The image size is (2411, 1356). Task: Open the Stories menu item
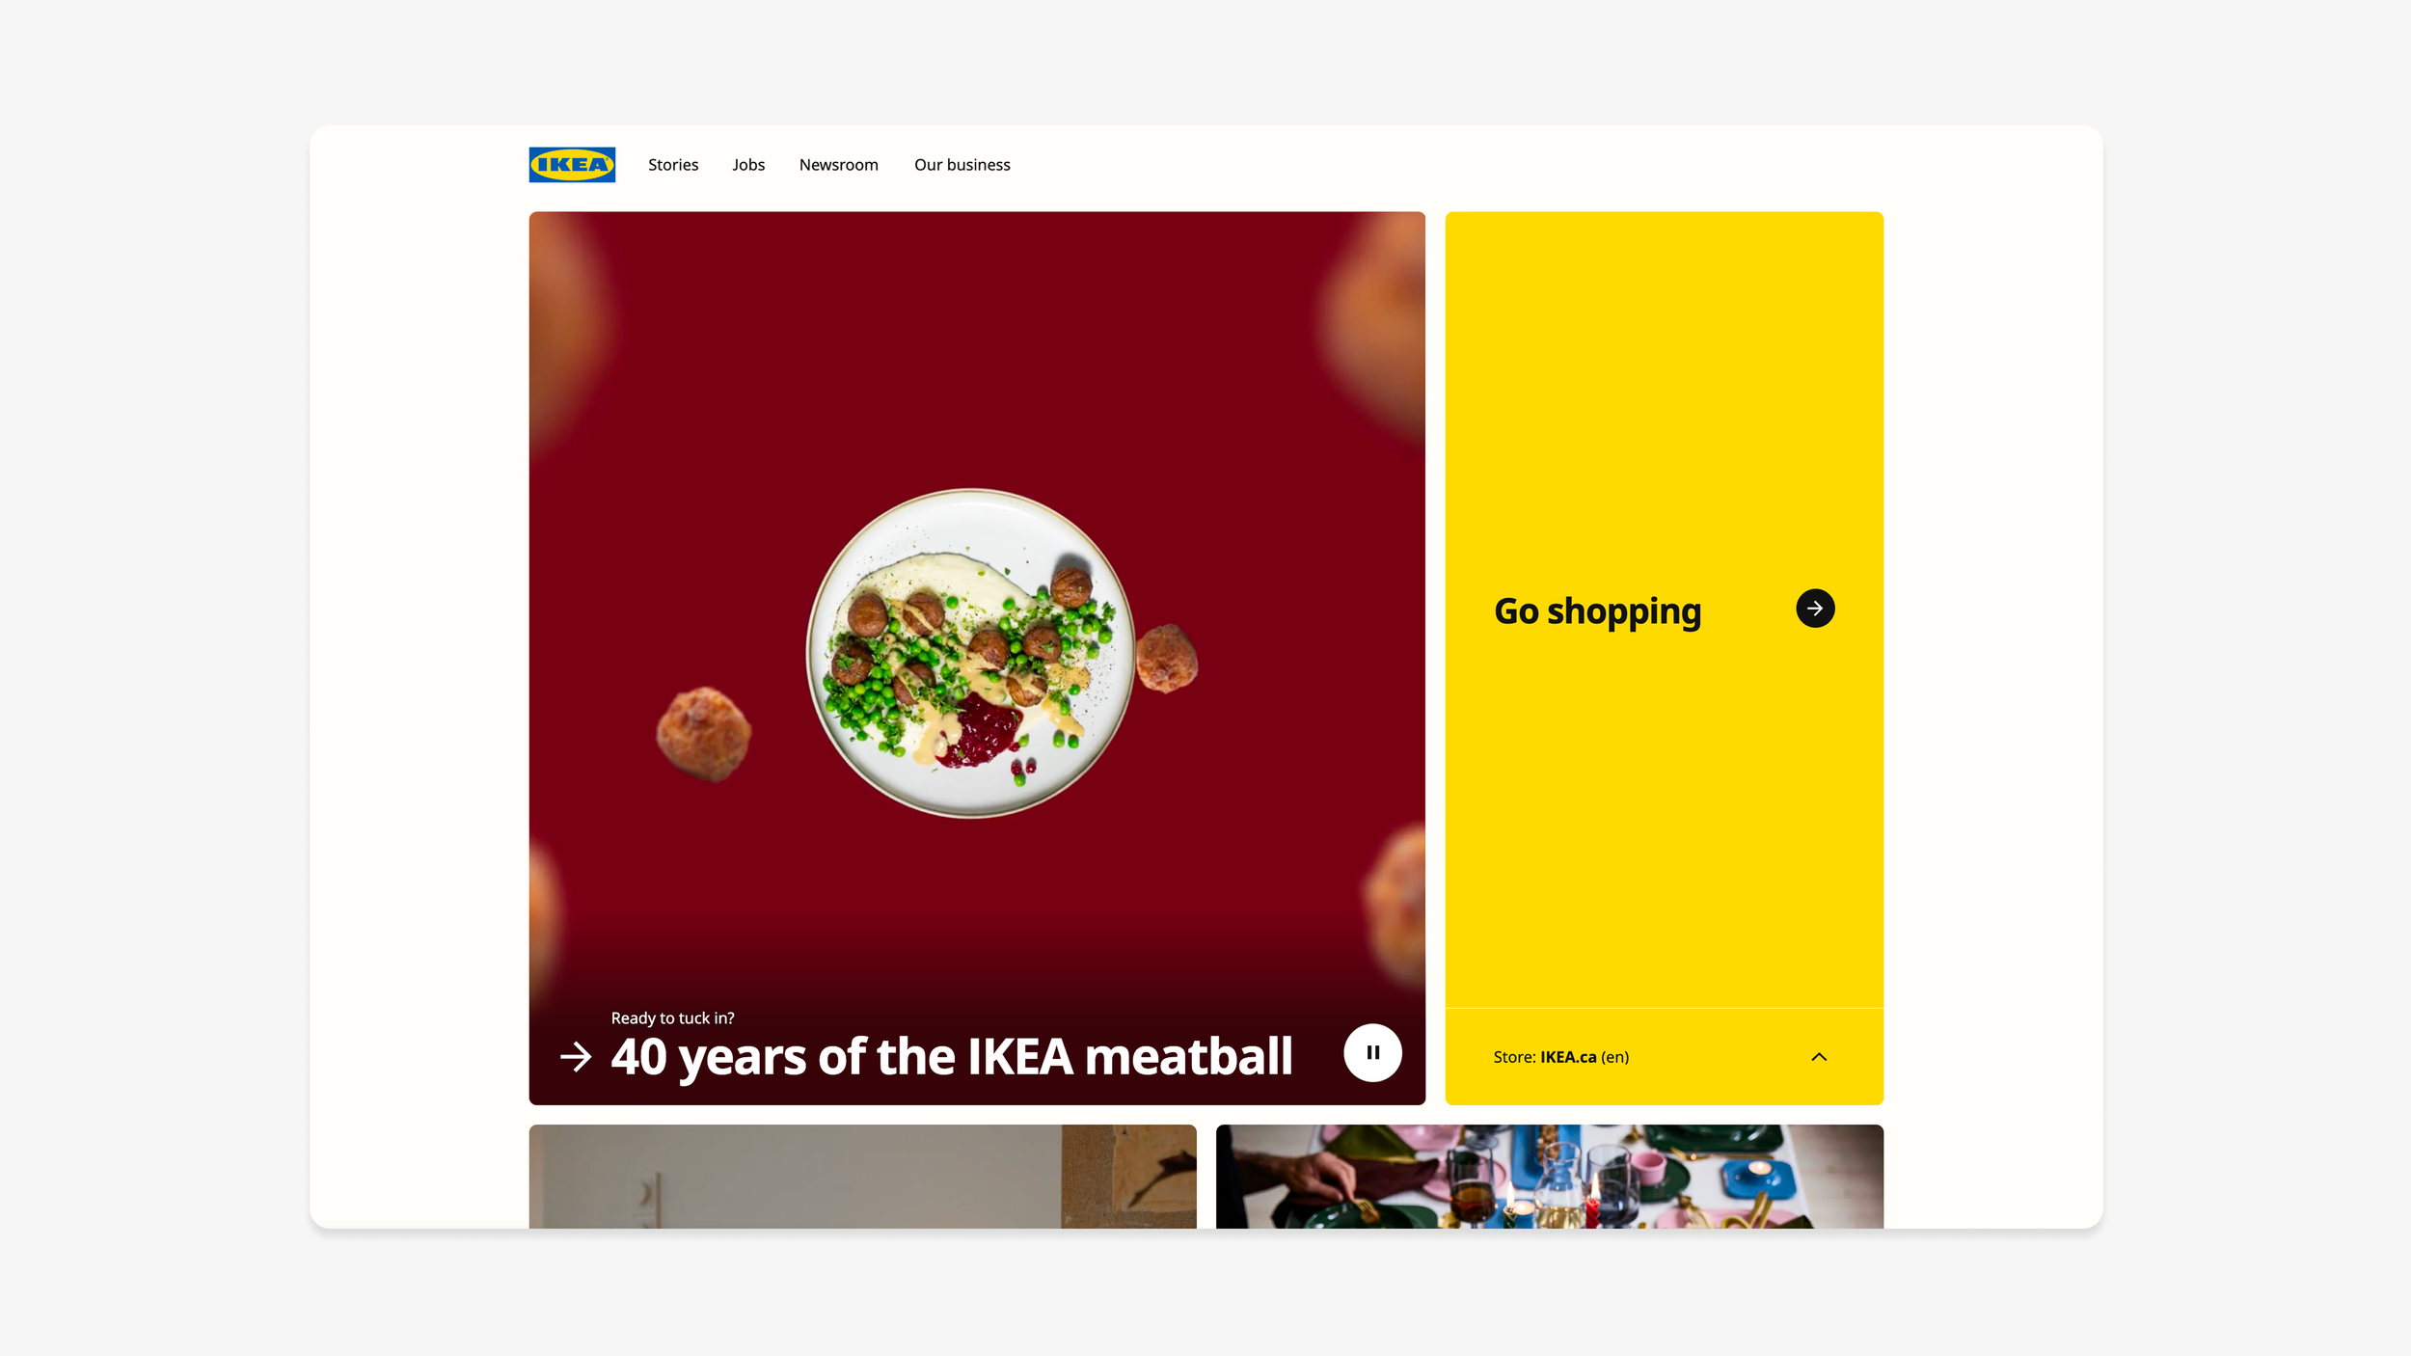673,165
